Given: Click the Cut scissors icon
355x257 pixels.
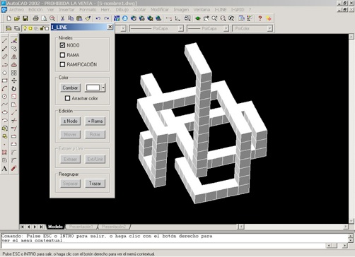Looking at the screenshot, I should coord(62,18).
